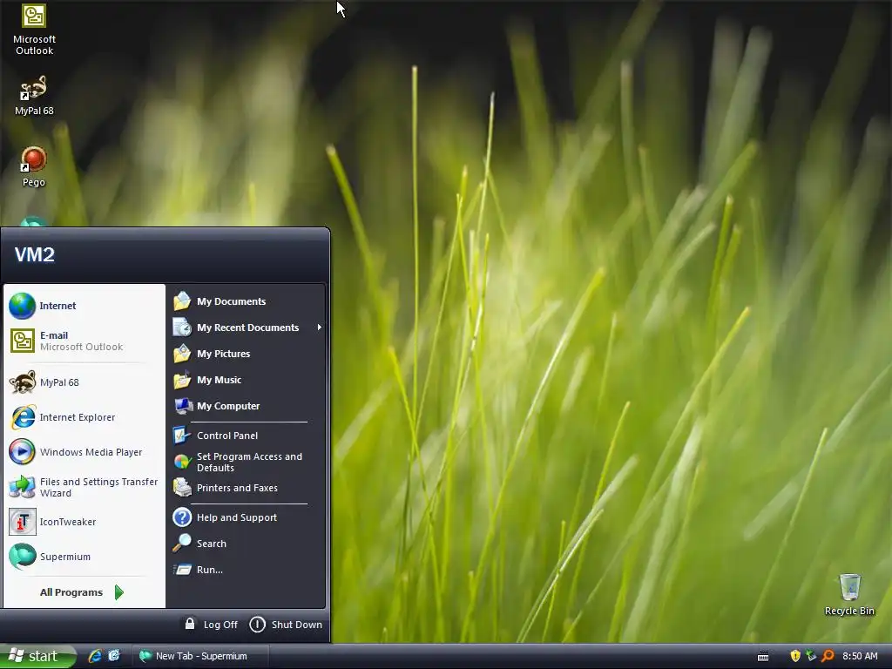Expand the All Programs list
The image size is (892, 669).
pos(82,592)
